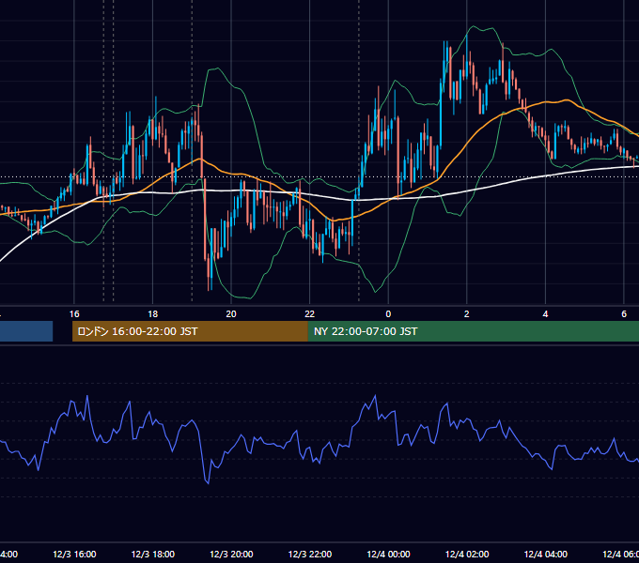Image resolution: width=639 pixels, height=563 pixels.
Task: Click the 2 hour axis label
Action: coord(467,314)
